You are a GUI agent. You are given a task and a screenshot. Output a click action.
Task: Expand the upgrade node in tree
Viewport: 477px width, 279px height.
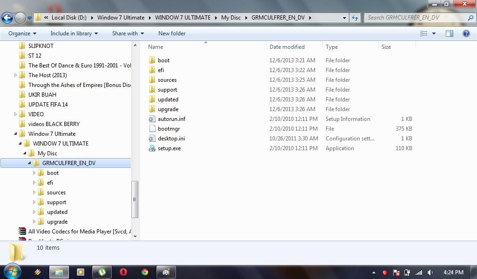[x=34, y=222]
